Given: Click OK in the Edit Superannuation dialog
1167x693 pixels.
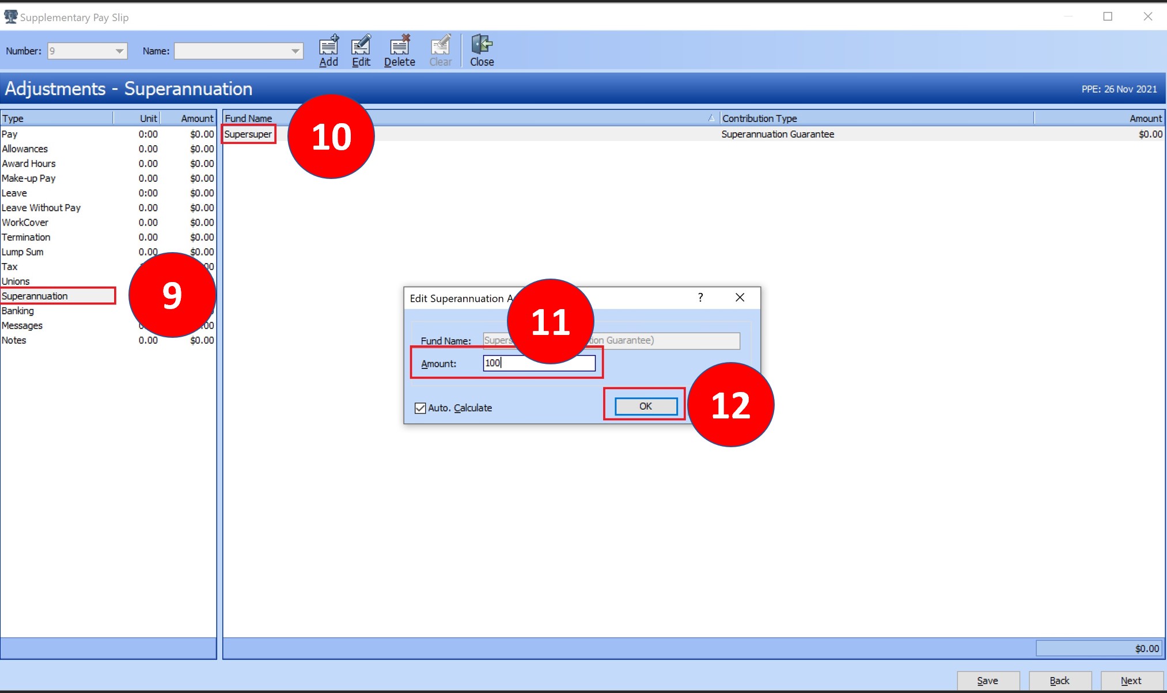Looking at the screenshot, I should [x=646, y=406].
